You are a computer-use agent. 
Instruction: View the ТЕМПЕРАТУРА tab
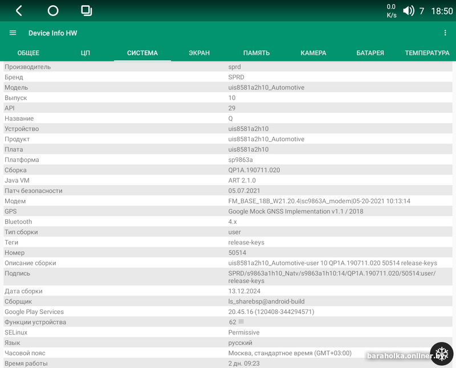(427, 53)
